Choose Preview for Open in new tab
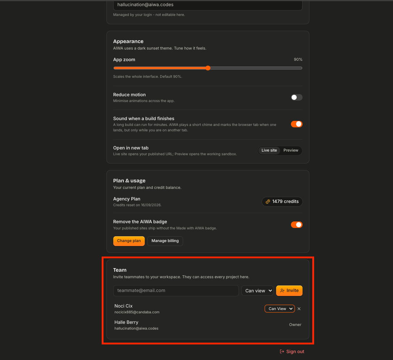The image size is (393, 360). pos(291,150)
